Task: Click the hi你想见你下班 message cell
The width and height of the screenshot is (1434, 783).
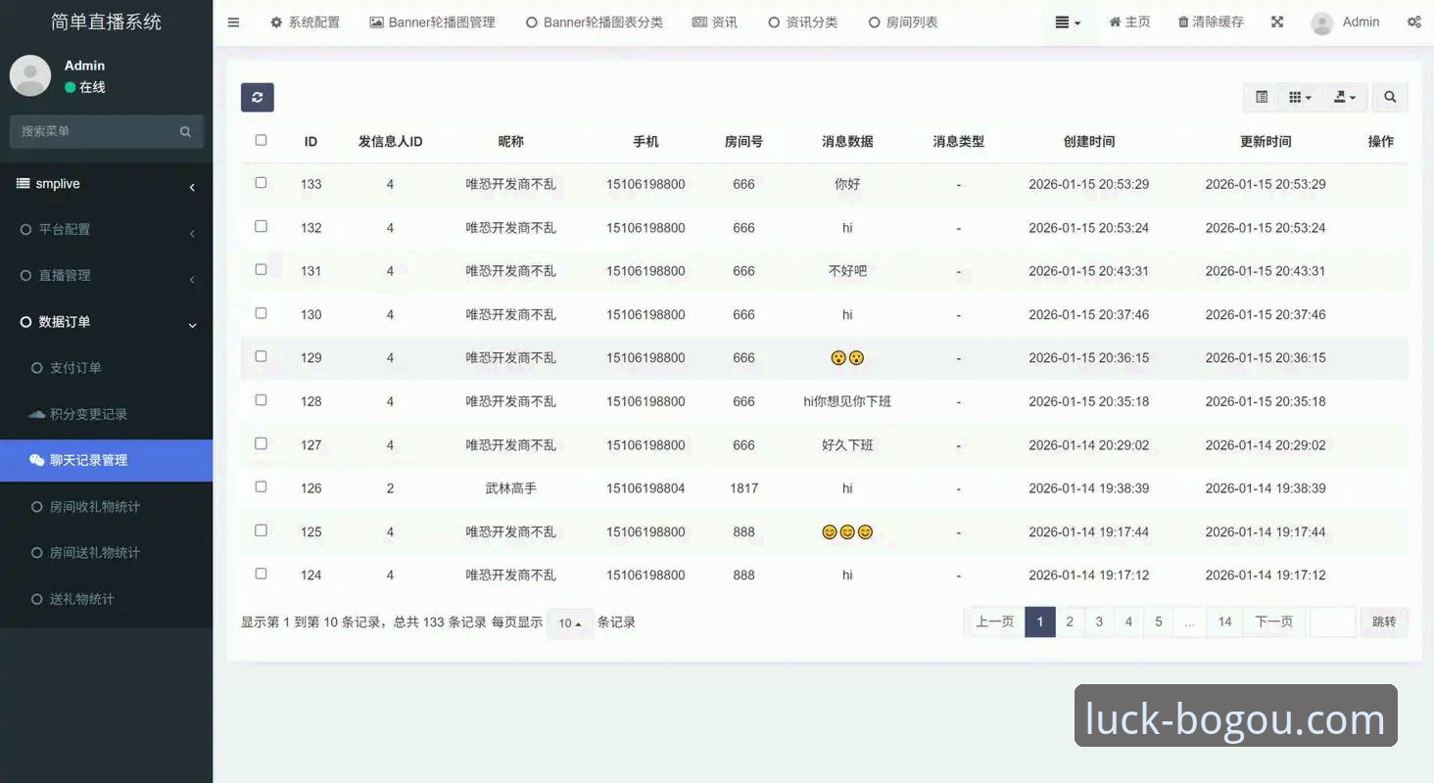Action: [847, 401]
